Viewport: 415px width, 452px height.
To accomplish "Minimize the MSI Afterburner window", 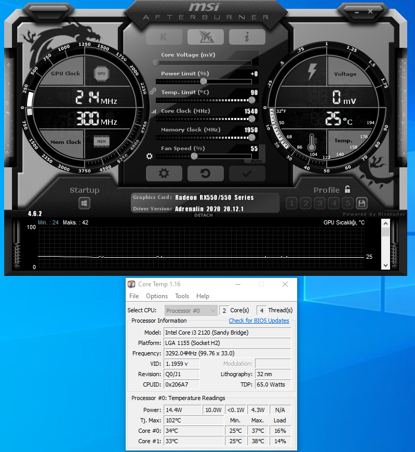I will [x=357, y=12].
